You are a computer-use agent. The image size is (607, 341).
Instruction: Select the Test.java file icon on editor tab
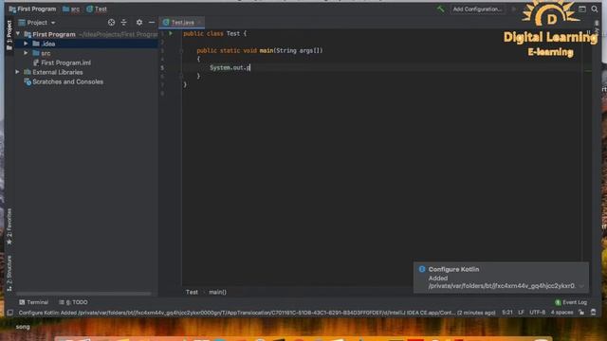click(x=166, y=23)
